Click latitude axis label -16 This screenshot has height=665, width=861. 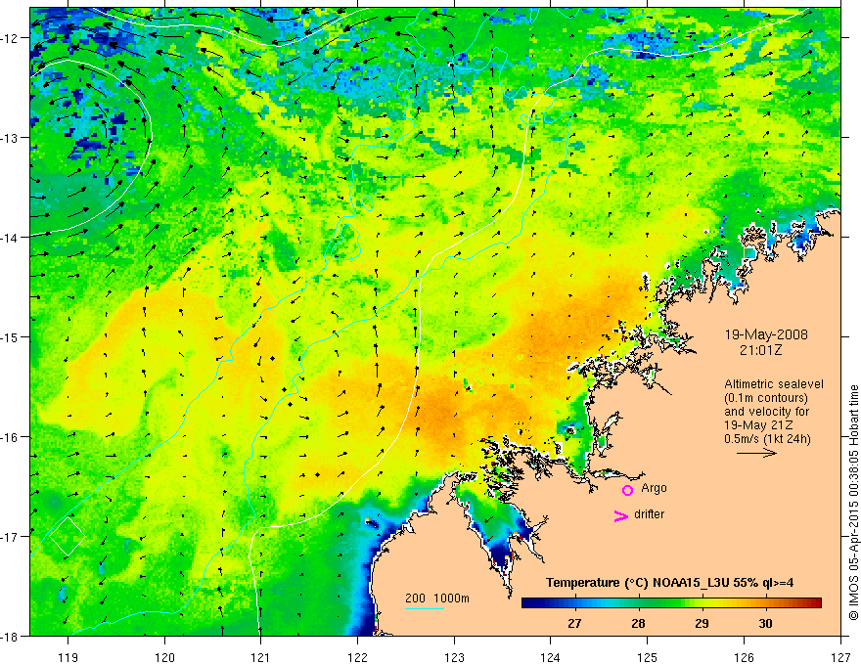point(12,437)
